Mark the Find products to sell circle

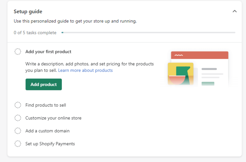tap(18, 105)
